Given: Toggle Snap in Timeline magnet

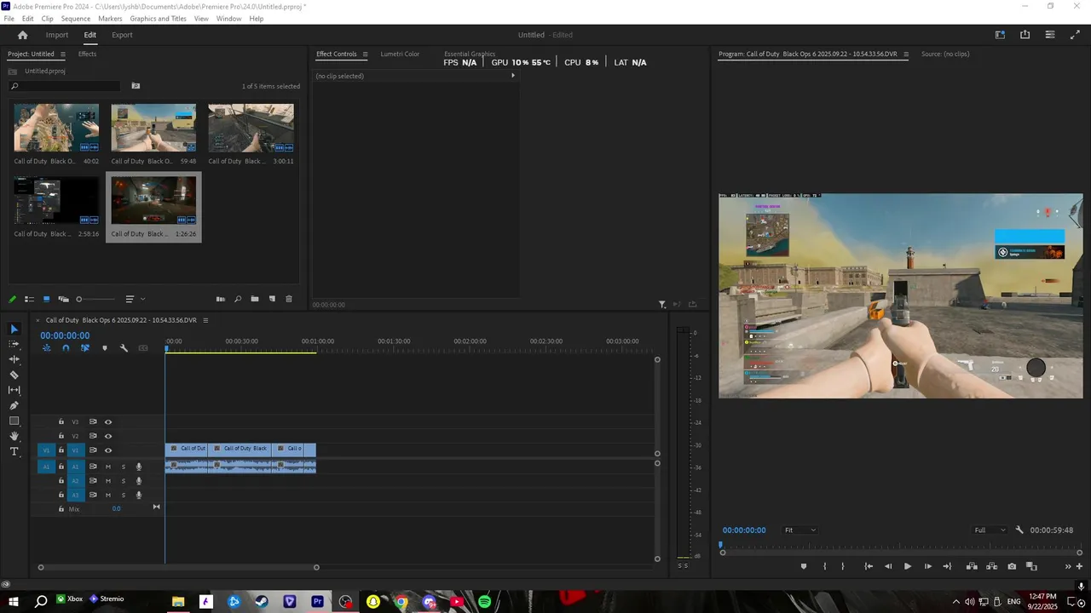Looking at the screenshot, I should (66, 347).
